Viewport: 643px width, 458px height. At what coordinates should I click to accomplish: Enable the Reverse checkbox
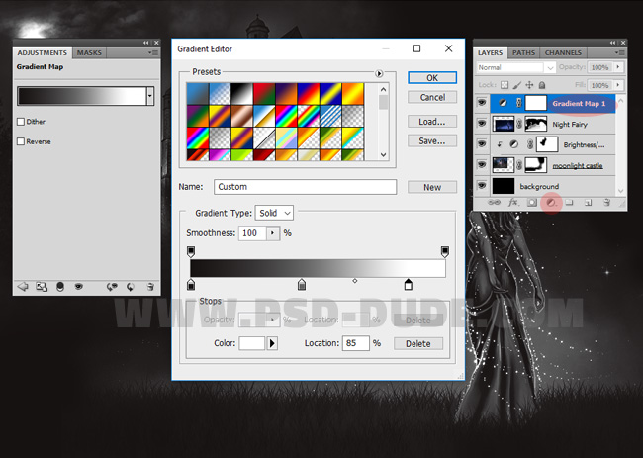point(21,141)
